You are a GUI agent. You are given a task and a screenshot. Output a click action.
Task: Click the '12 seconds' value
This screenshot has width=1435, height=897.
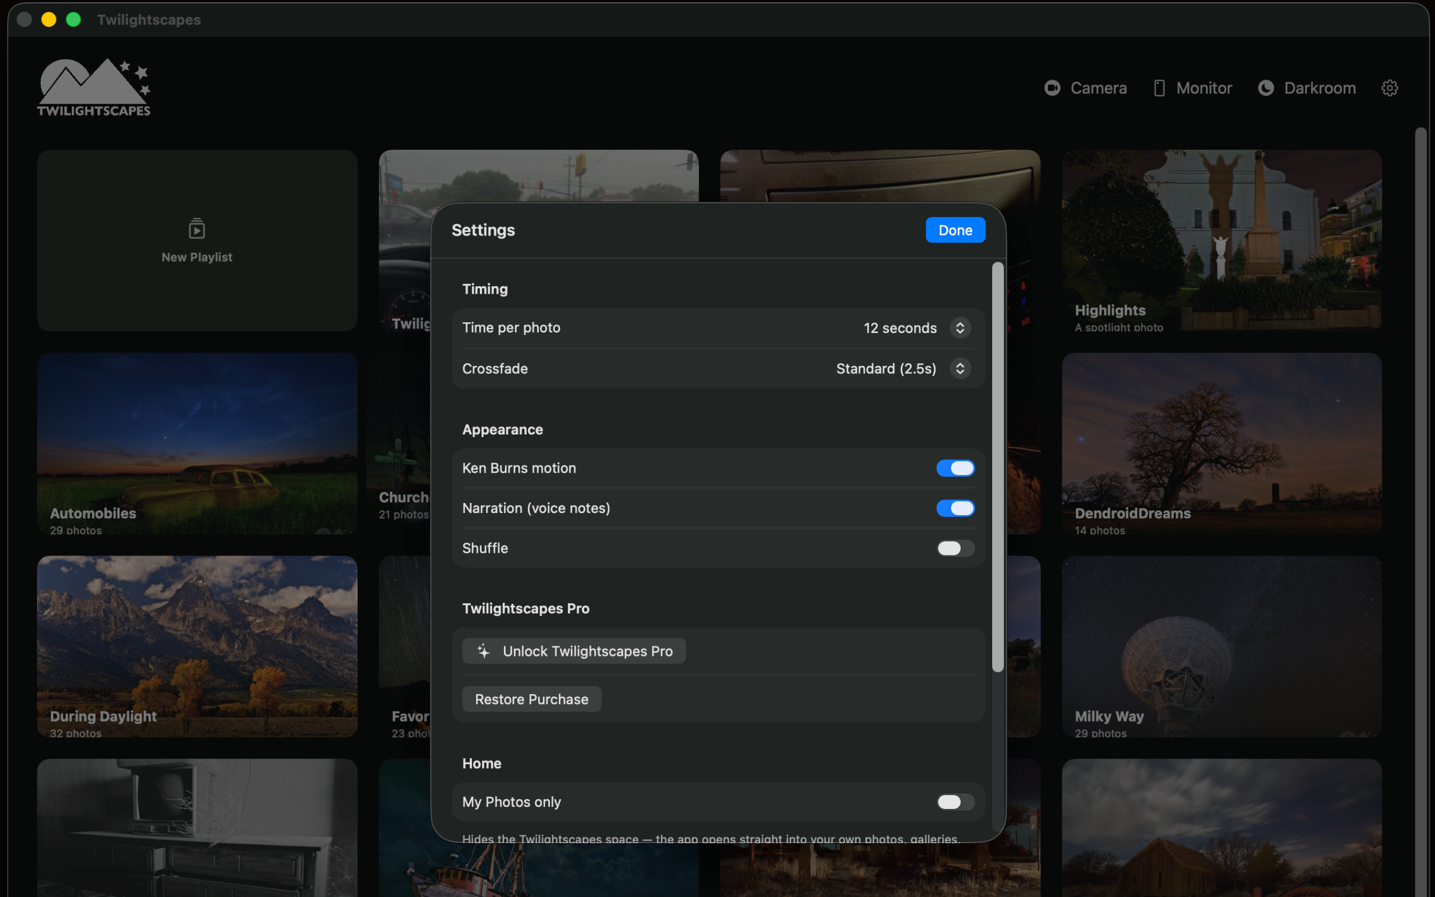click(900, 328)
